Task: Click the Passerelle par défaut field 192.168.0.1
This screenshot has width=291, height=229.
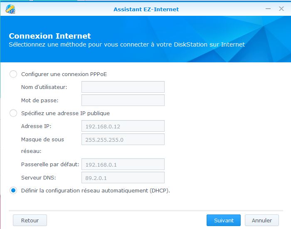Action: point(123,164)
